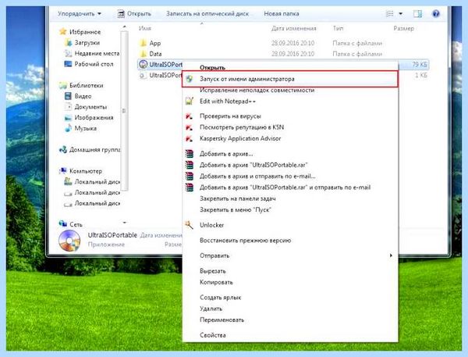Sort by Дата изменения column header
Image resolution: width=468 pixels, height=357 pixels.
(x=294, y=28)
